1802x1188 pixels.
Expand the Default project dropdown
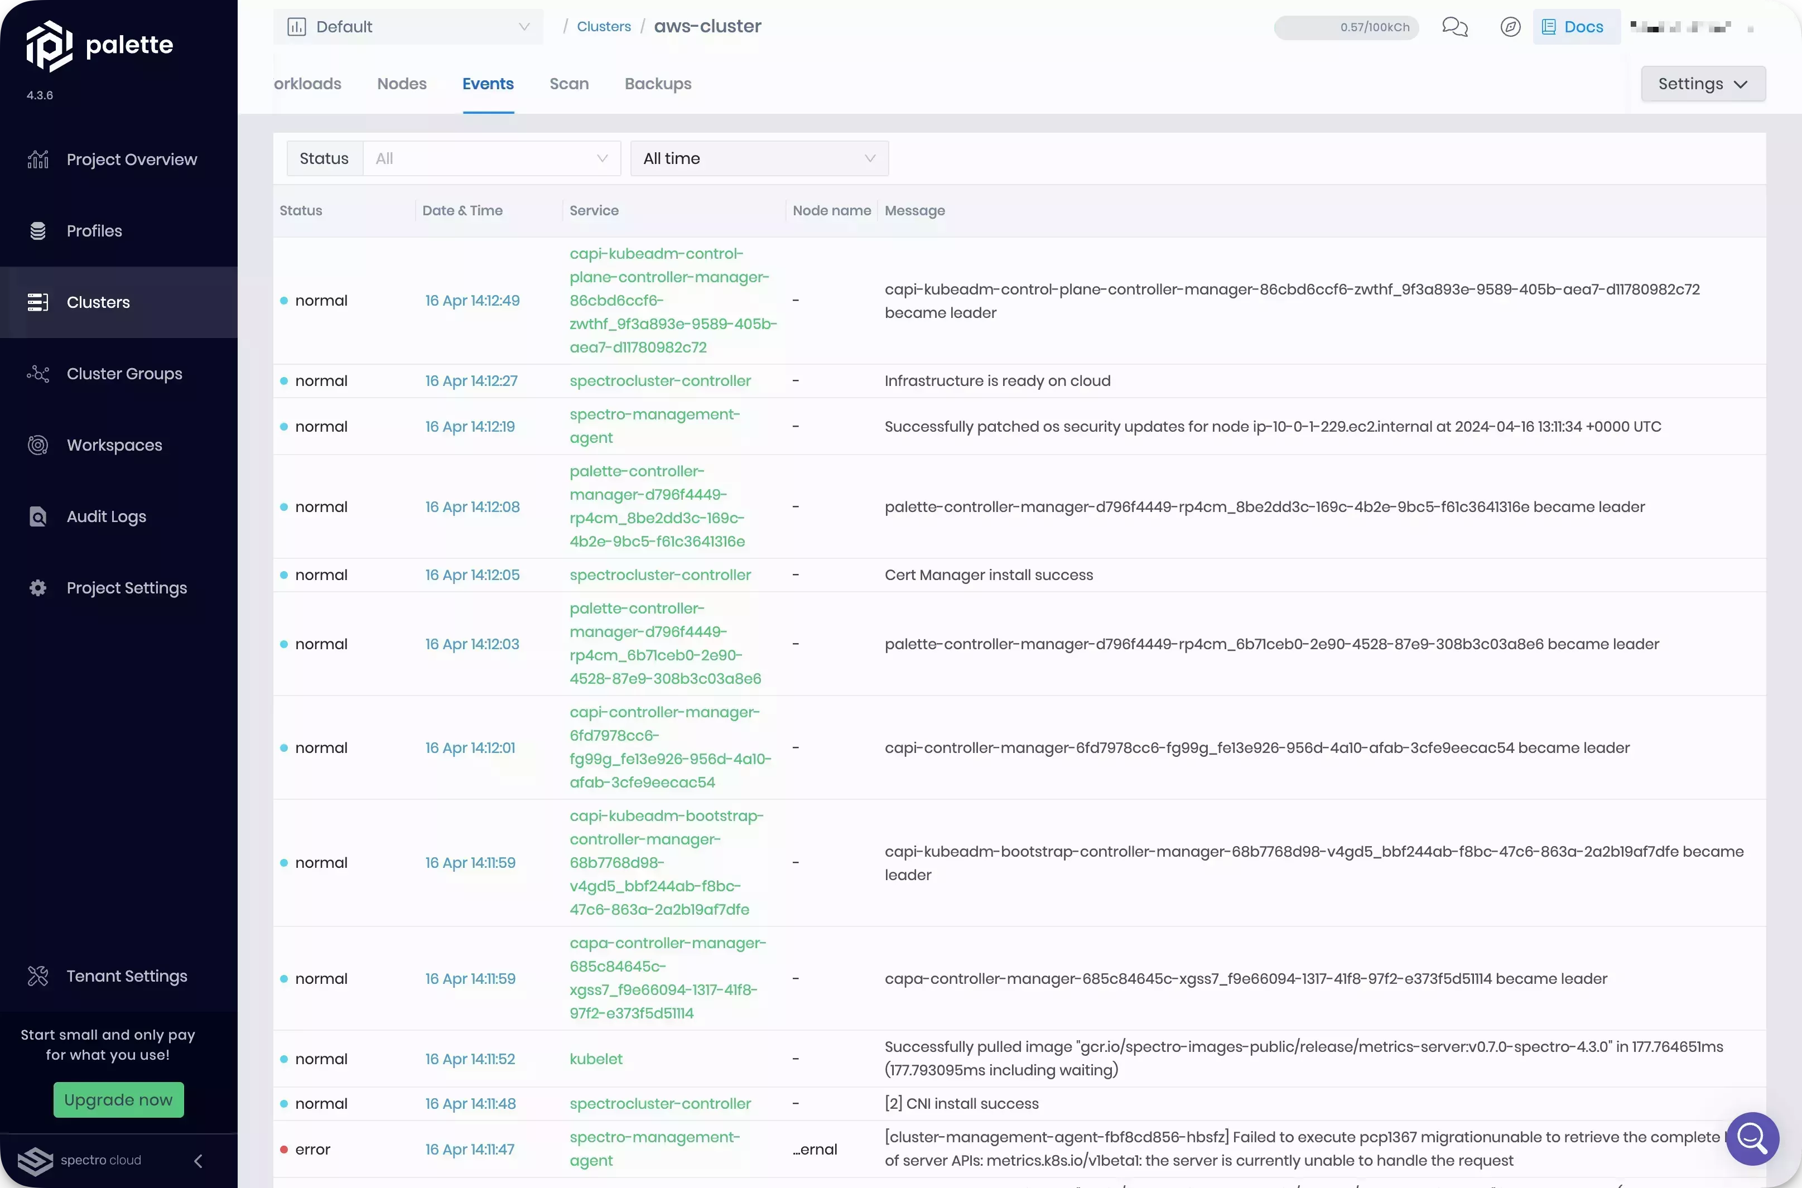[408, 27]
